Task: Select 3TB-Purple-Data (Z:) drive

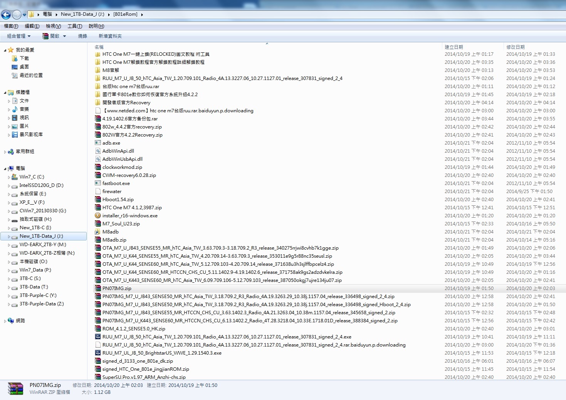Action: pyautogui.click(x=41, y=304)
